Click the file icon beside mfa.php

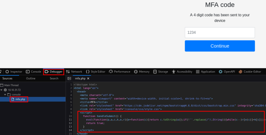pos(13,99)
